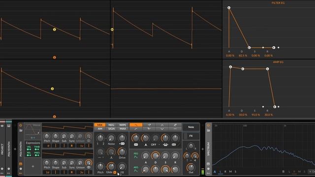Click the Polysynth track keyboard icon
Screen dimensions: 315x177
point(9,126)
